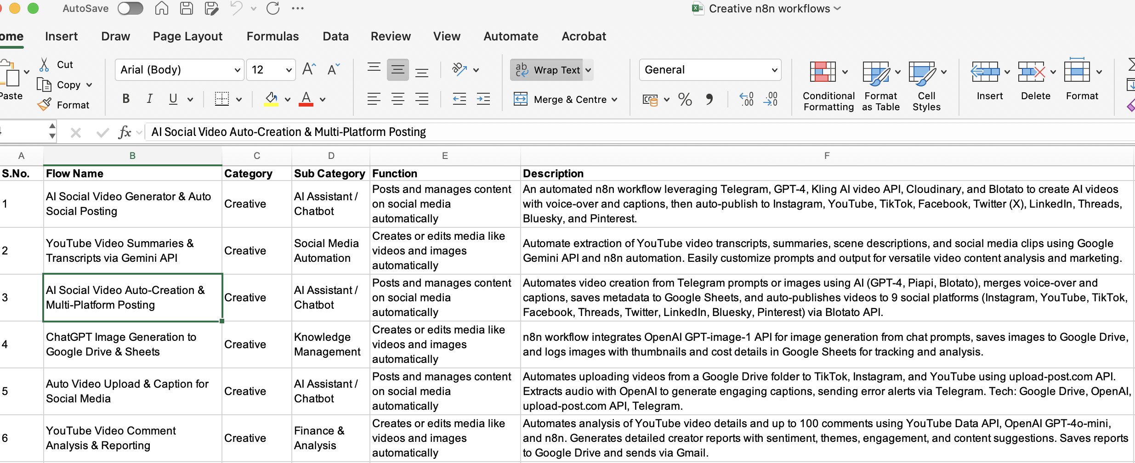Screen dimensions: 1135x463
Task: Increase decimal places
Action: pos(746,99)
